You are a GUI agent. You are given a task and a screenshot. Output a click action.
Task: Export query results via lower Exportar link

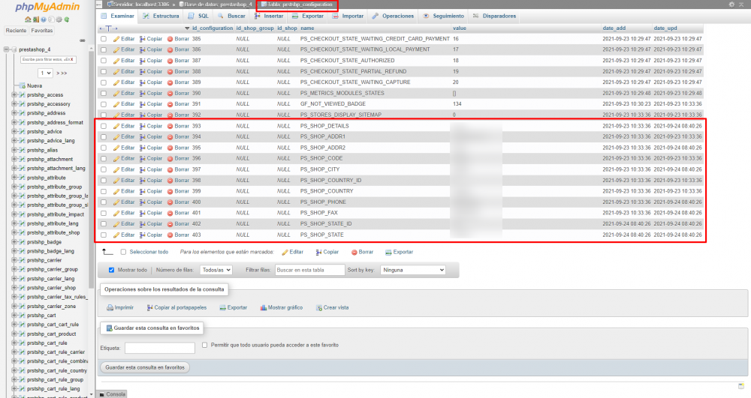(x=234, y=308)
